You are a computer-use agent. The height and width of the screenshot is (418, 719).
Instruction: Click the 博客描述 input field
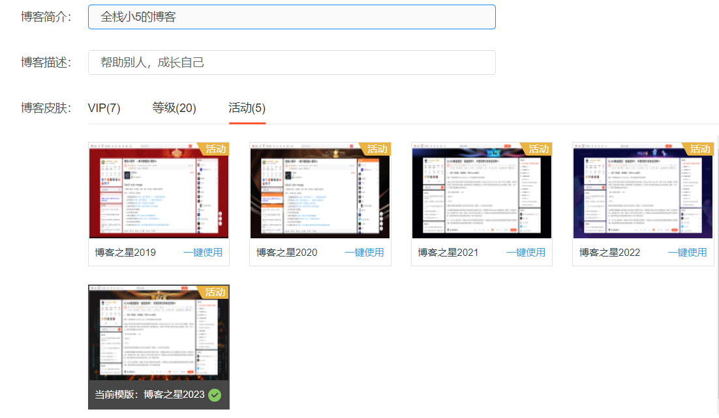(x=292, y=63)
